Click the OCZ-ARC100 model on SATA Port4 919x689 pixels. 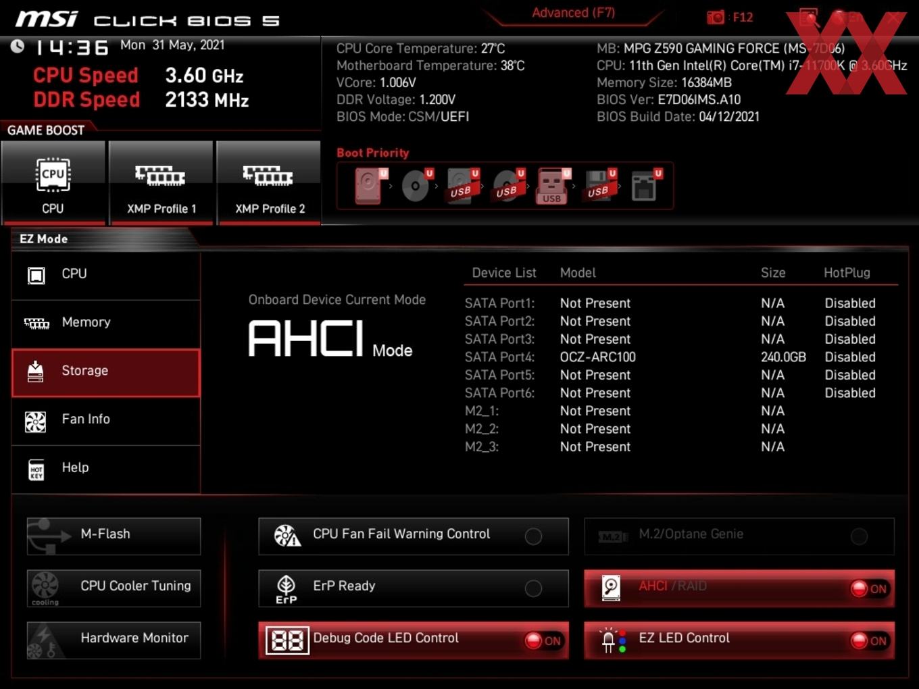598,357
